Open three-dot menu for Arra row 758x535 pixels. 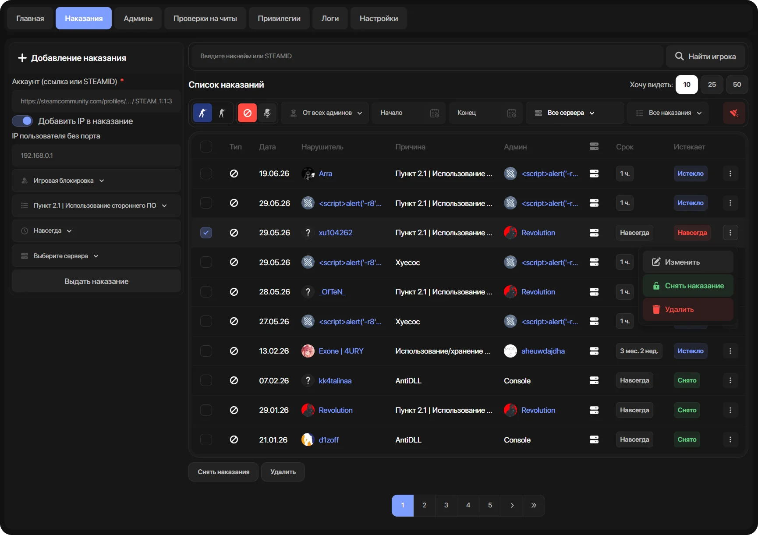tap(730, 174)
